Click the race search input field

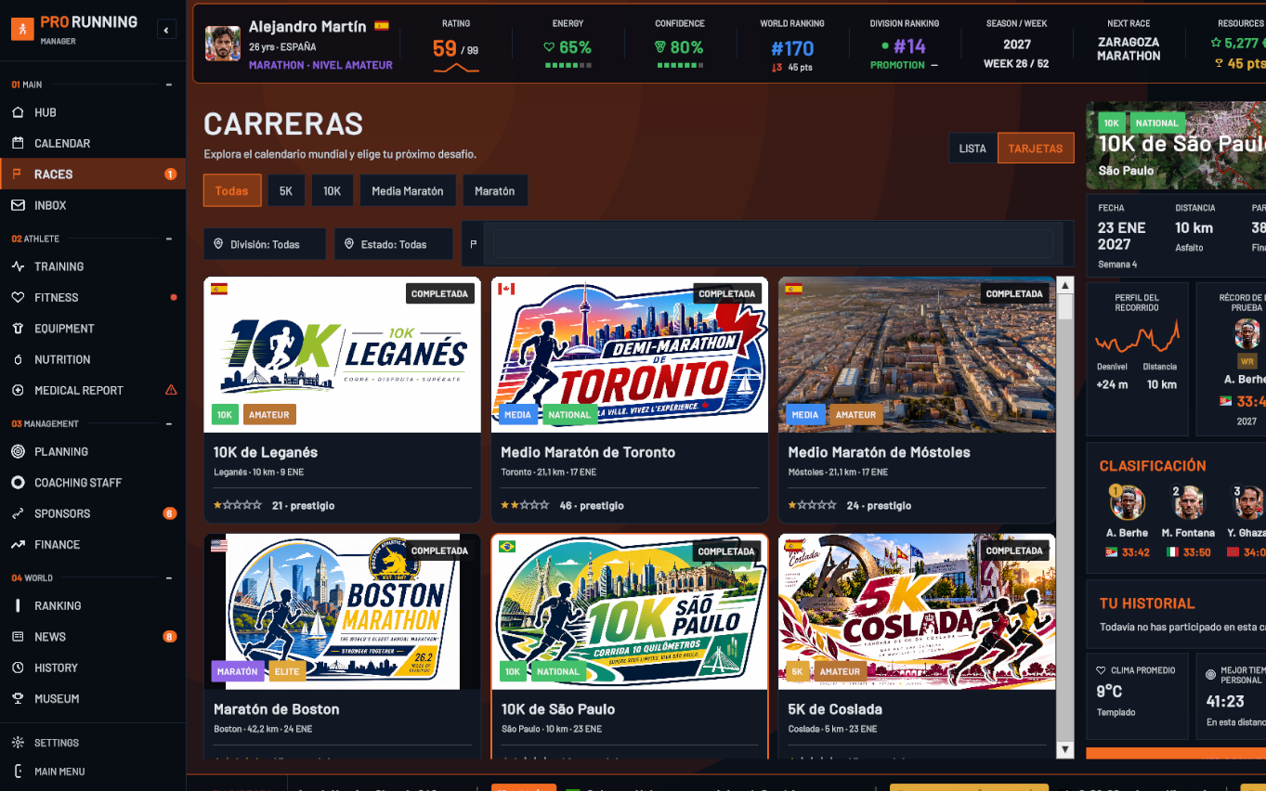[x=773, y=244]
